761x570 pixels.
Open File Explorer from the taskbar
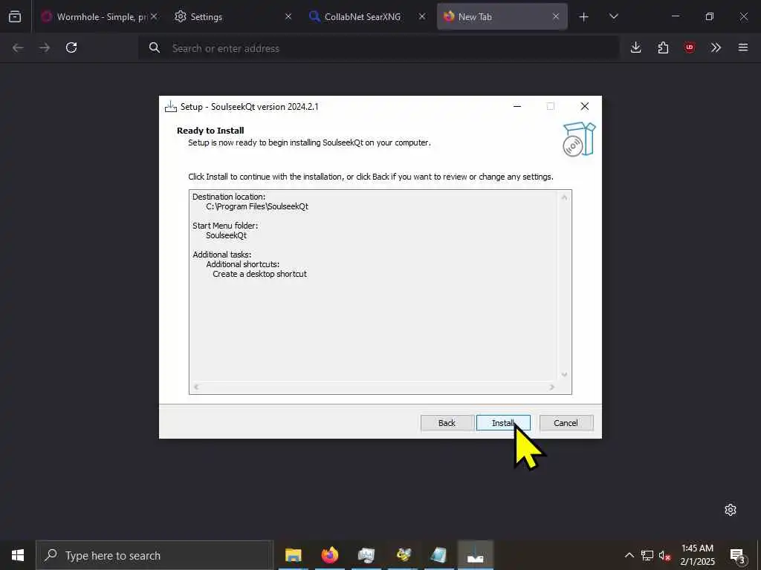pyautogui.click(x=293, y=555)
